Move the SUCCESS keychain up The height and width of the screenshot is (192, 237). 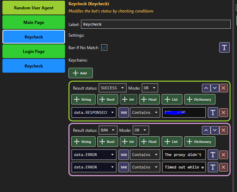(x=206, y=88)
